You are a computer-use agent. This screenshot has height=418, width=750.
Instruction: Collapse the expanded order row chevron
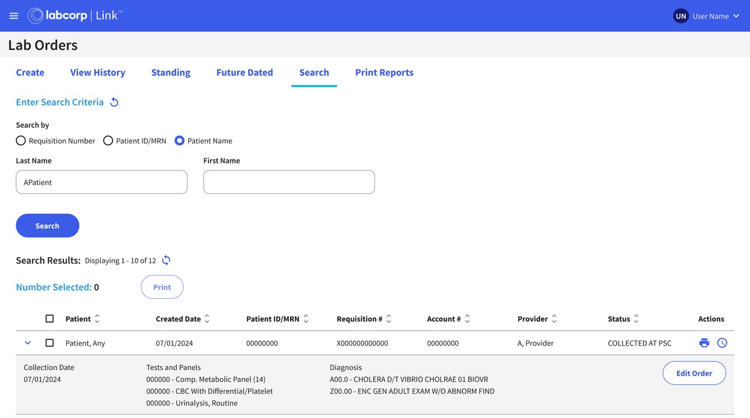(27, 343)
